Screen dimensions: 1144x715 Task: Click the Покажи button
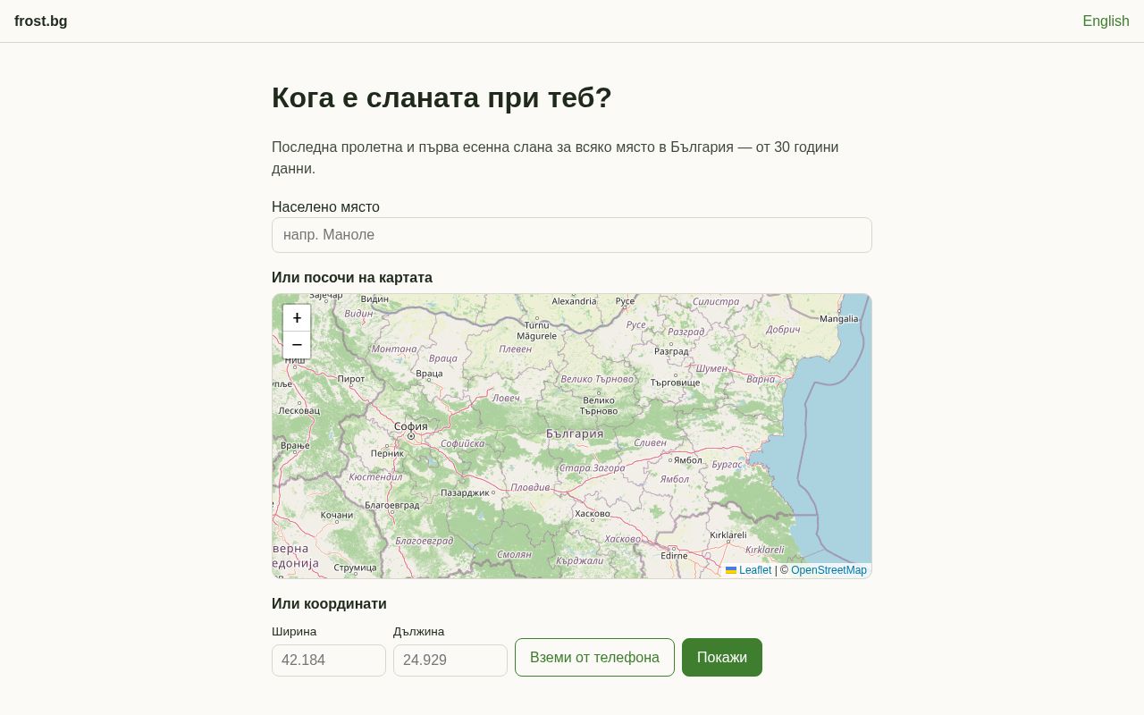click(722, 657)
